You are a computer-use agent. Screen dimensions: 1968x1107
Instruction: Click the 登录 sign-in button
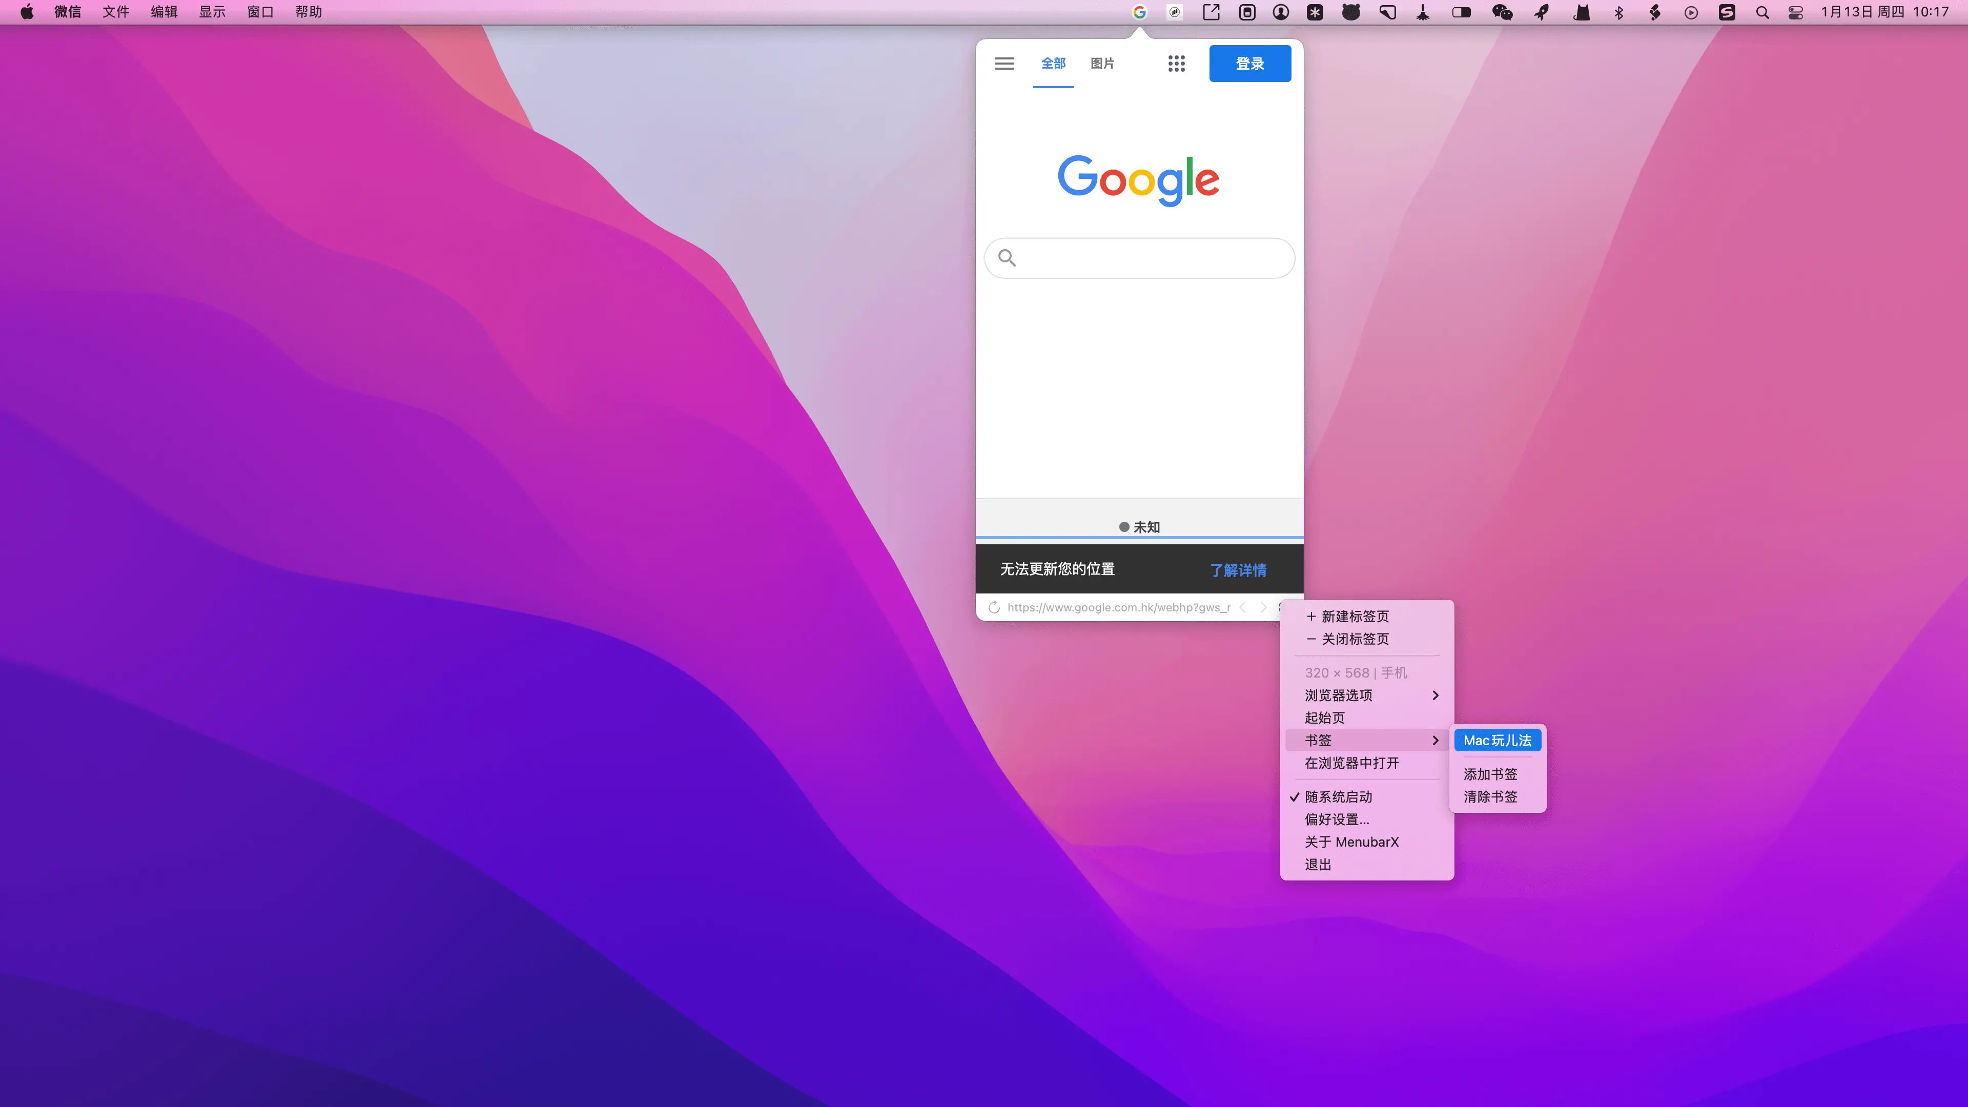[1250, 64]
